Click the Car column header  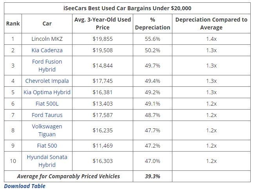[47, 24]
